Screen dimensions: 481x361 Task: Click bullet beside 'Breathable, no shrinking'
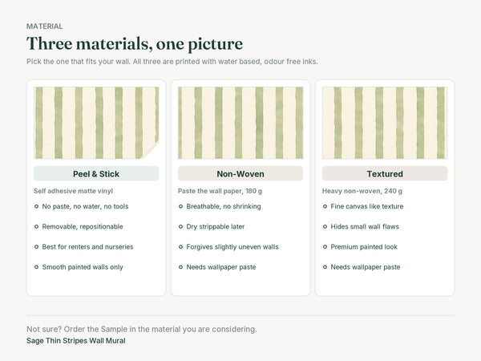180,207
